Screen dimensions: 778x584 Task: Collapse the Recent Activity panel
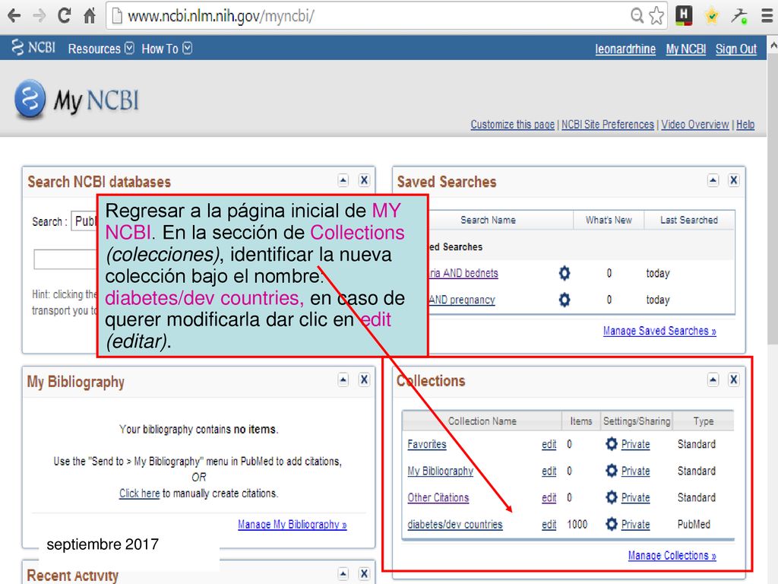pyautogui.click(x=343, y=573)
